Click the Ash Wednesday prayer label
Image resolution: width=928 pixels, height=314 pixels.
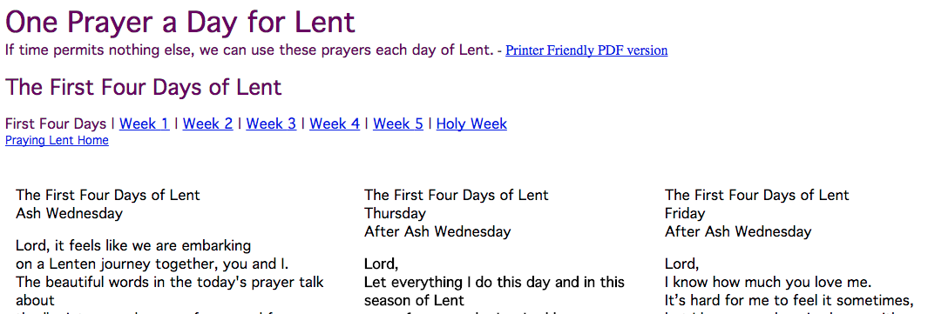(69, 214)
